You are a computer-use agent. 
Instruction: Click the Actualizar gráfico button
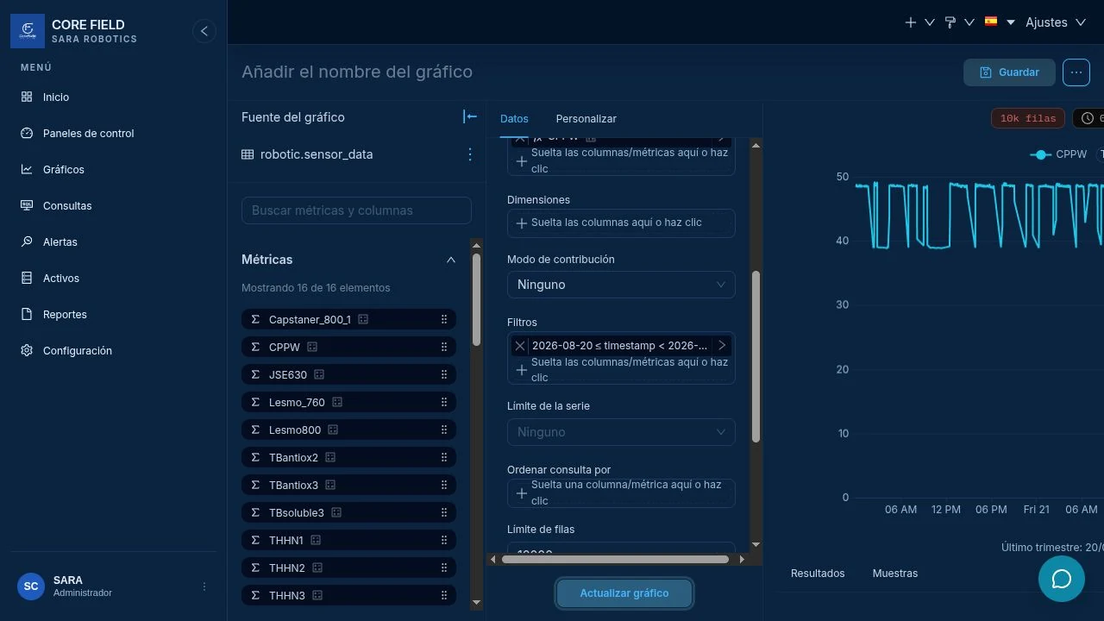(x=624, y=593)
